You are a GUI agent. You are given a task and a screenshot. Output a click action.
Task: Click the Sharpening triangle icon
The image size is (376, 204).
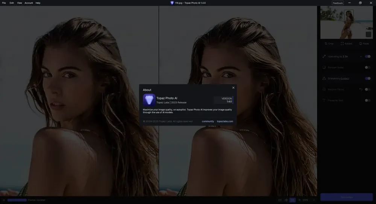pyautogui.click(x=324, y=78)
